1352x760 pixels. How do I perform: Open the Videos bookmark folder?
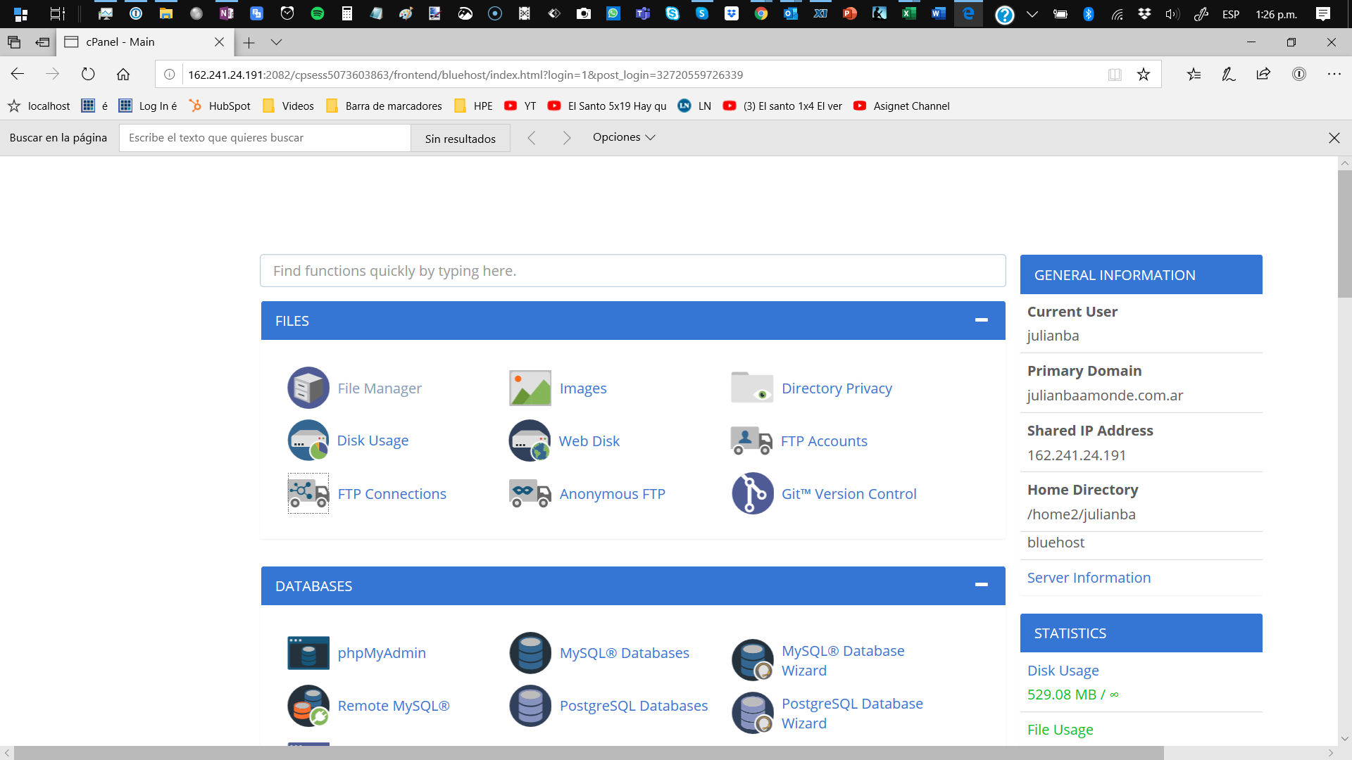pos(288,106)
